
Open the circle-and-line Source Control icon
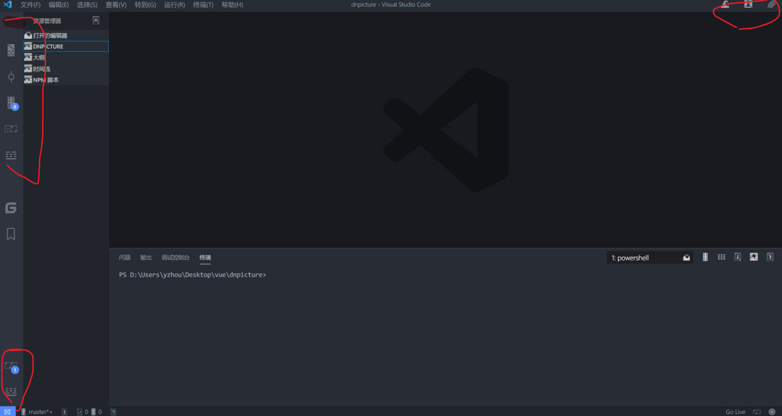pyautogui.click(x=11, y=76)
